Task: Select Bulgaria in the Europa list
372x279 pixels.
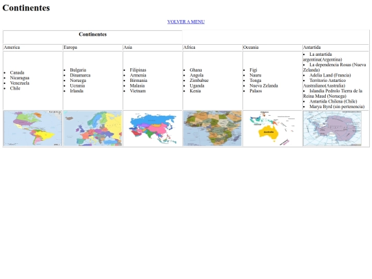Action: pyautogui.click(x=78, y=70)
